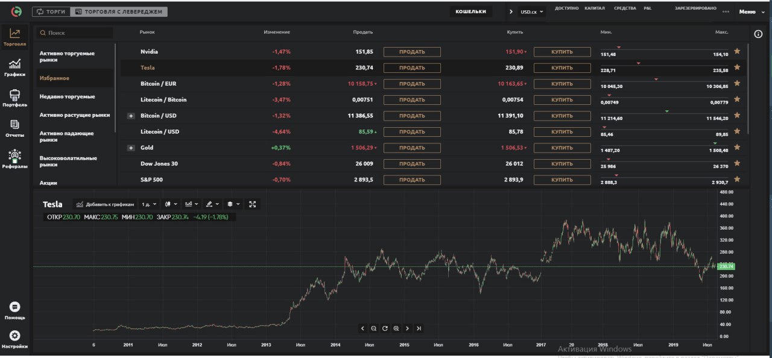This screenshot has width=772, height=358.
Task: Zoom out the Tesla chart
Action: [374, 328]
